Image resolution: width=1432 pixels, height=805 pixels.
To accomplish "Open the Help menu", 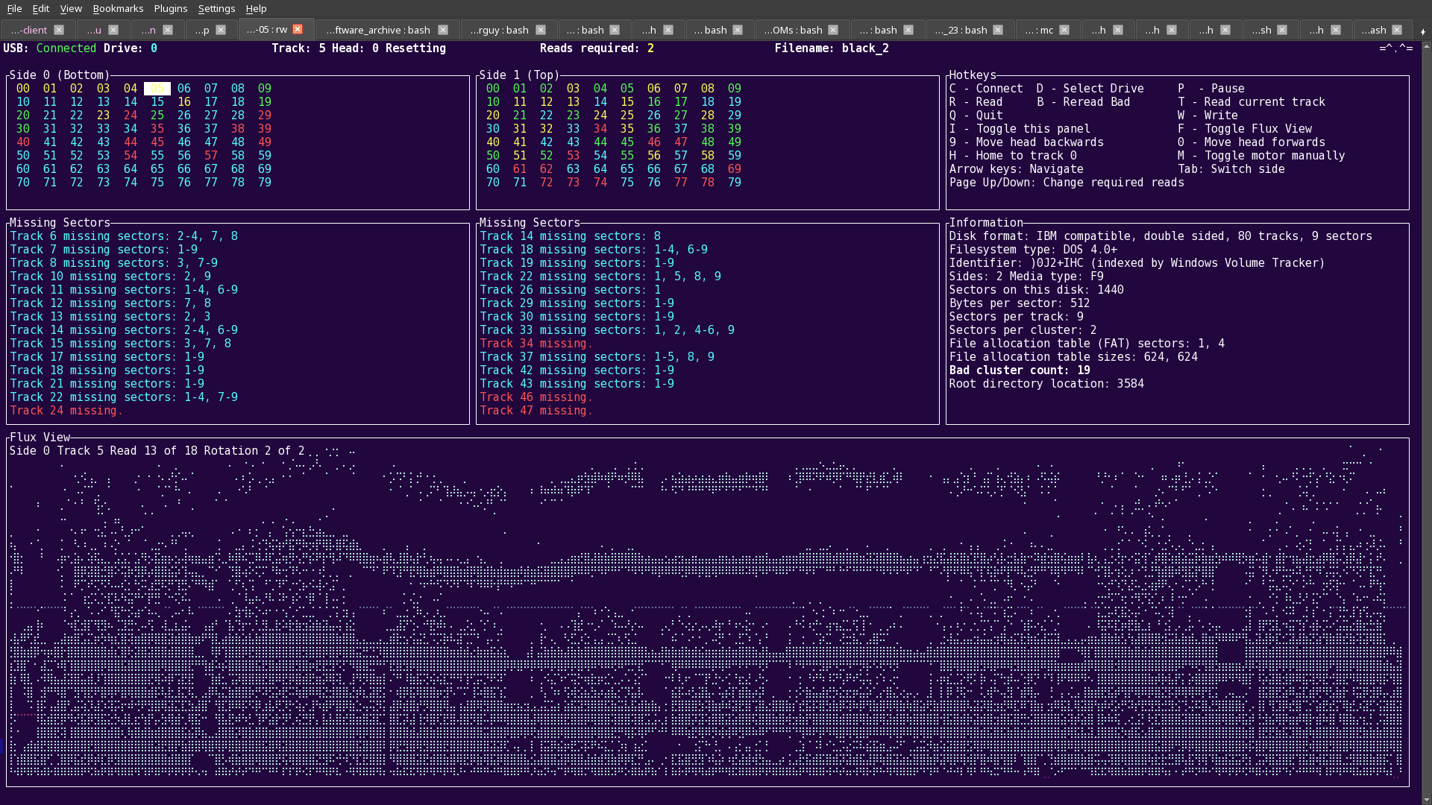I will pyautogui.click(x=256, y=8).
